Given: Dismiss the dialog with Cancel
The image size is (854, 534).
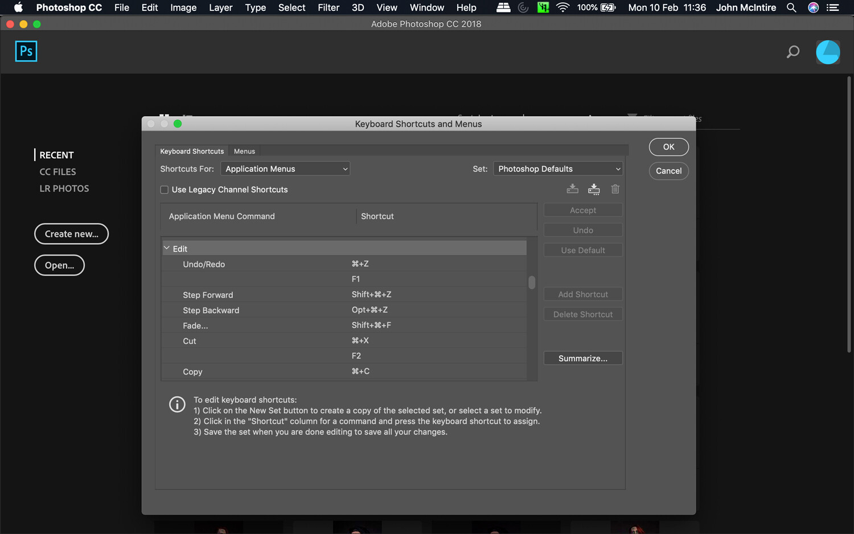Looking at the screenshot, I should coord(668,171).
